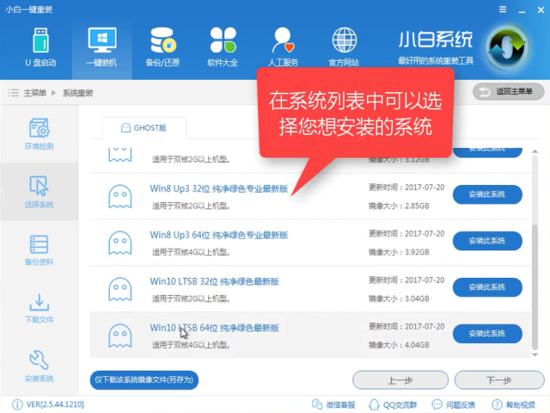The height and width of the screenshot is (413, 550).
Task: Open 备份/还原 database icon
Action: [x=162, y=46]
